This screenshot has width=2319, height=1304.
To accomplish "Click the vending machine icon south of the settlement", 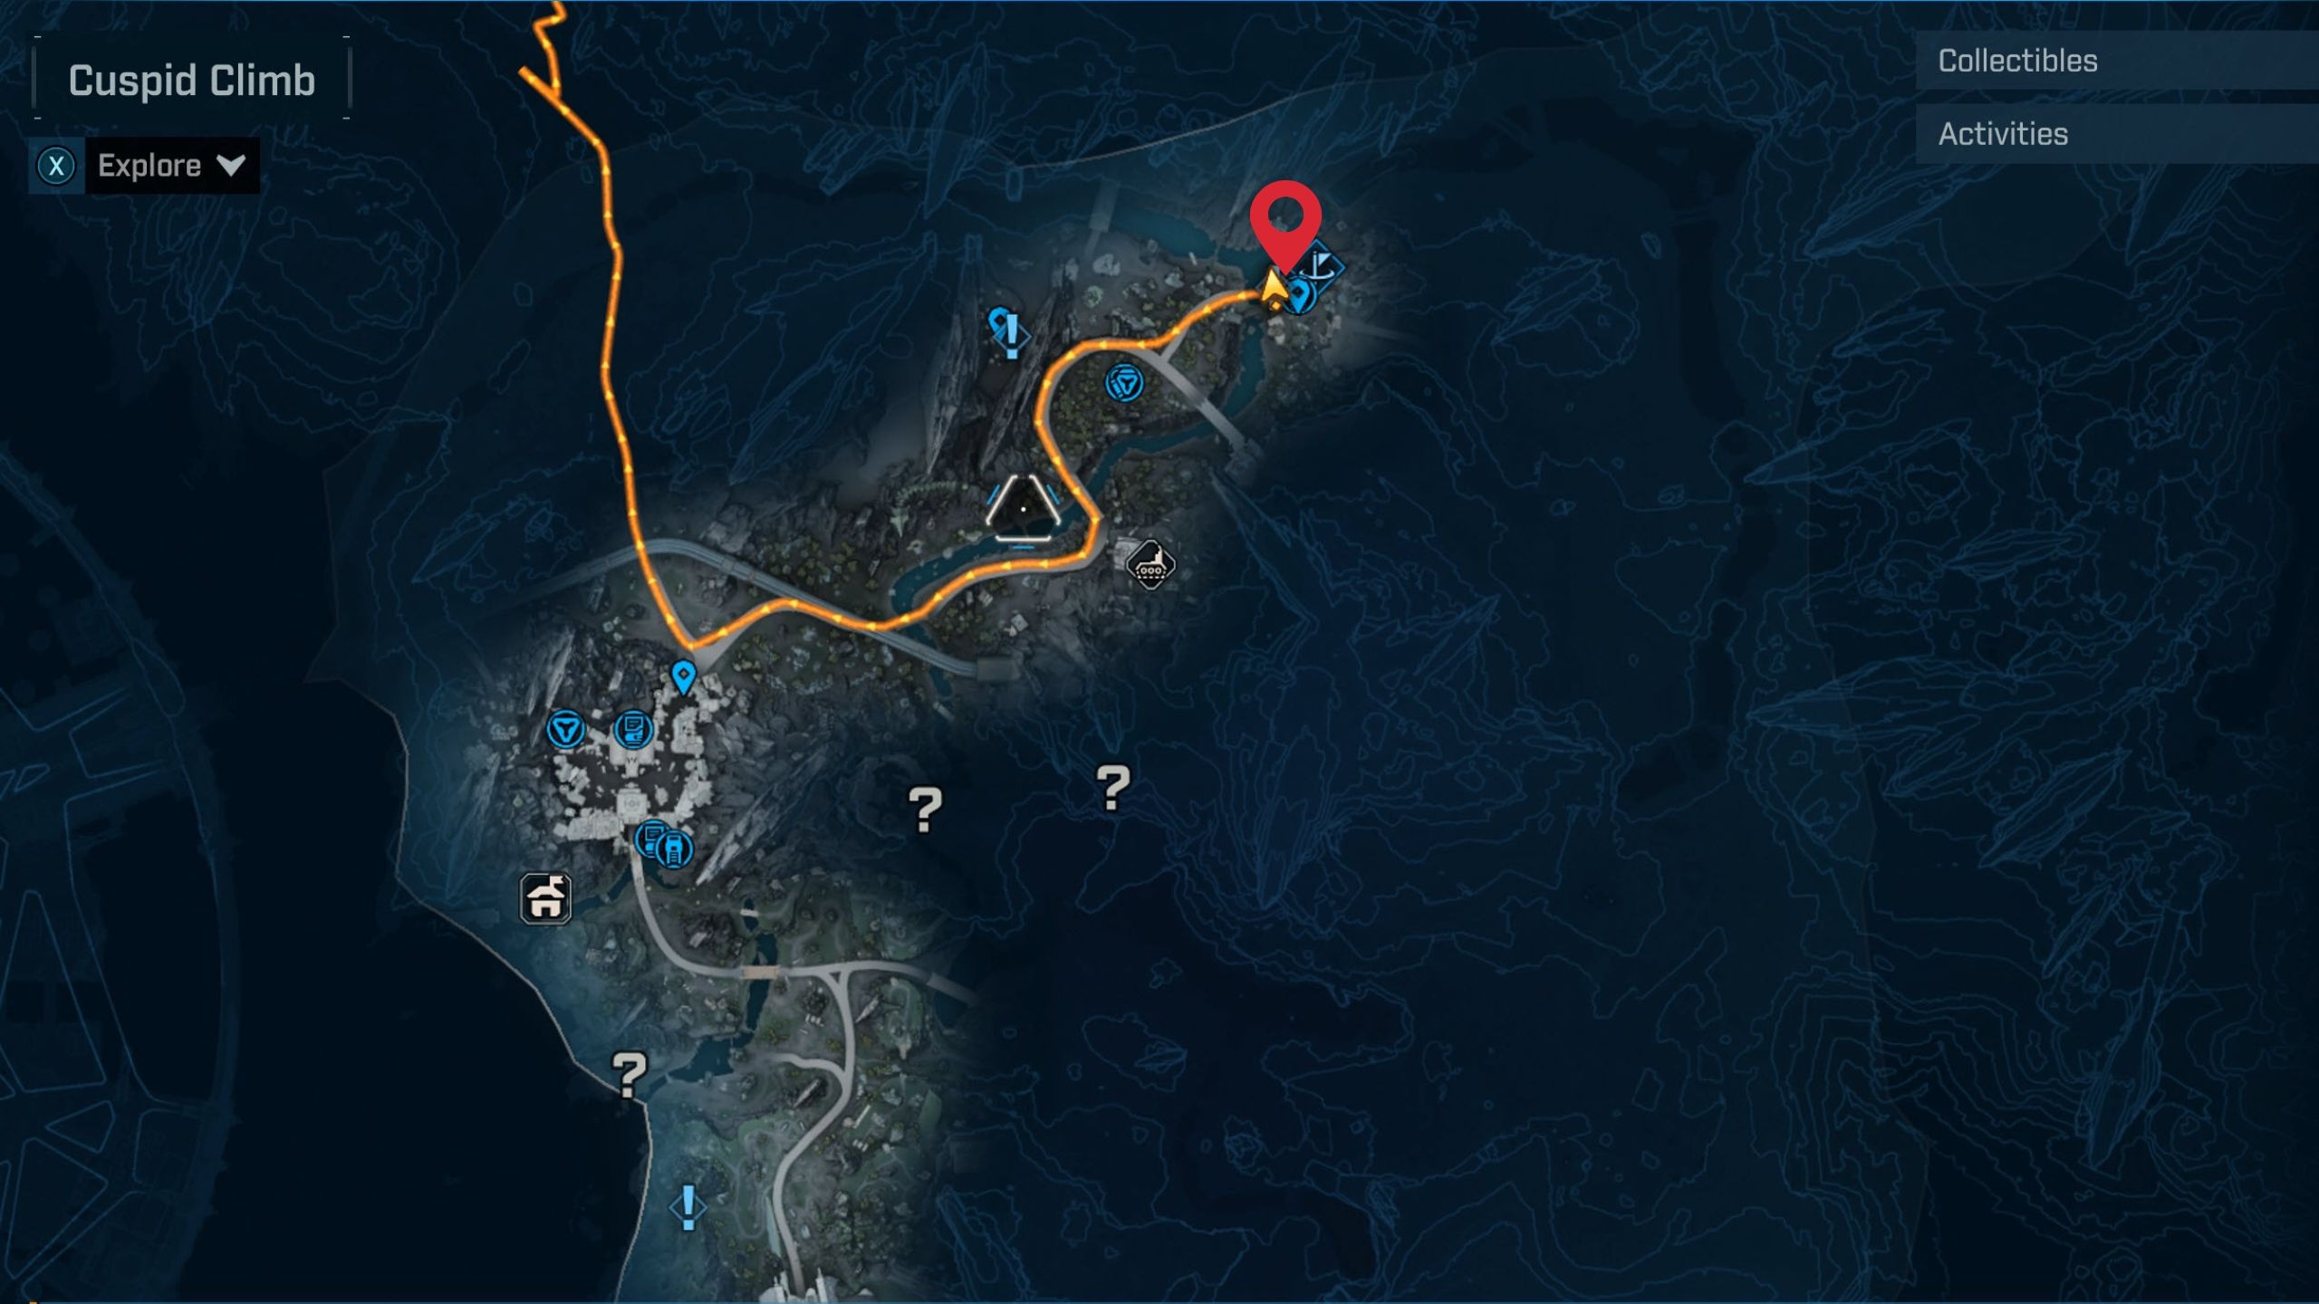I will [x=674, y=849].
